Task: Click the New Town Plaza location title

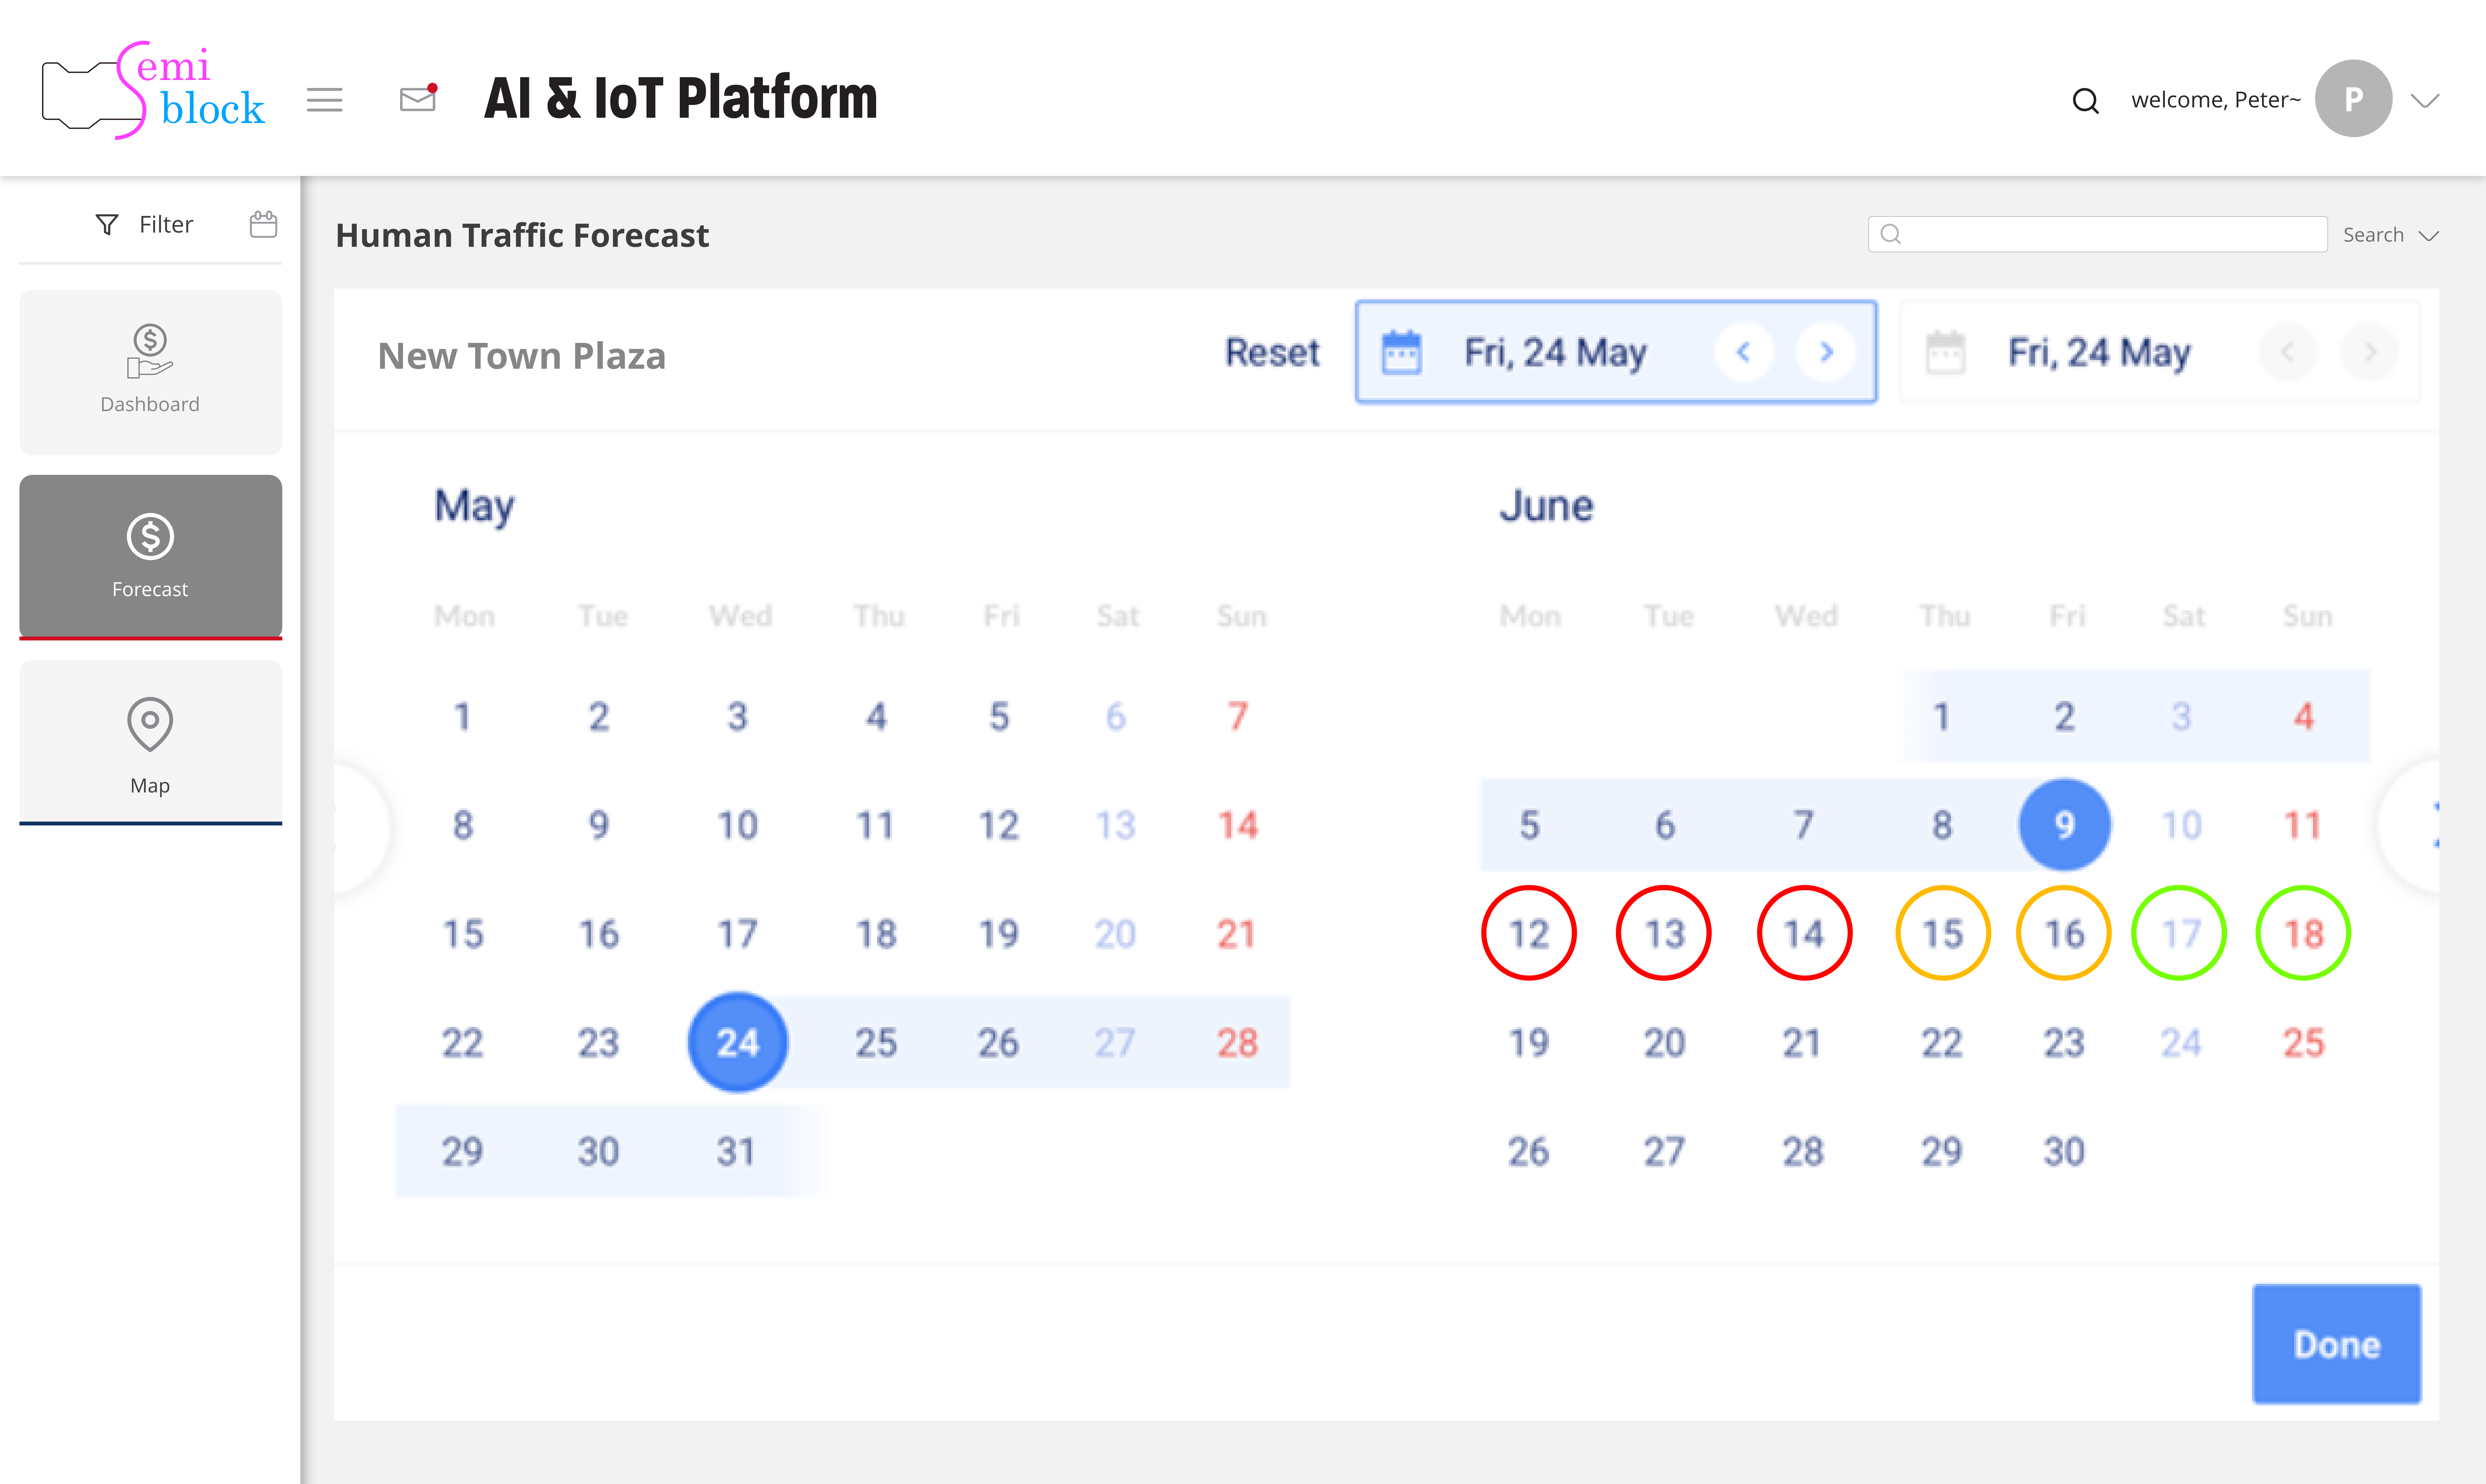Action: [521, 356]
